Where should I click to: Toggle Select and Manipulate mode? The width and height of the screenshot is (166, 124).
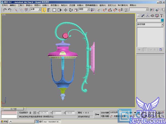coord(99,10)
